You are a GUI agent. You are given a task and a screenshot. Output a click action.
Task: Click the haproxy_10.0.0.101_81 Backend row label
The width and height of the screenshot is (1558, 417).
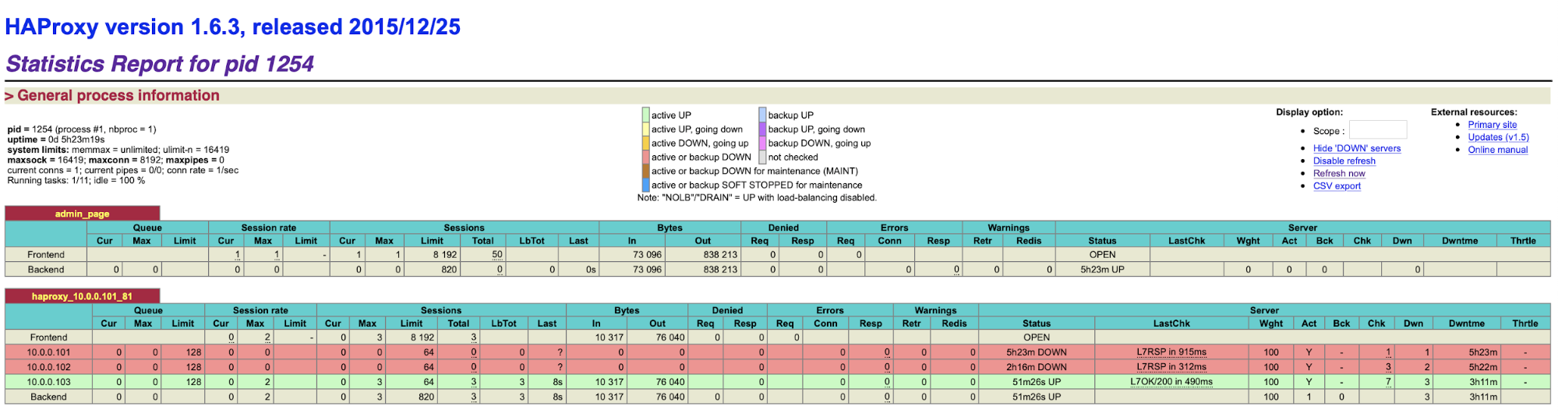48,397
